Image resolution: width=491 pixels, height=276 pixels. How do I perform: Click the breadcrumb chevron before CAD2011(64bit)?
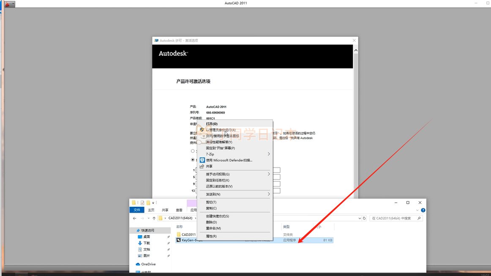tap(165, 218)
